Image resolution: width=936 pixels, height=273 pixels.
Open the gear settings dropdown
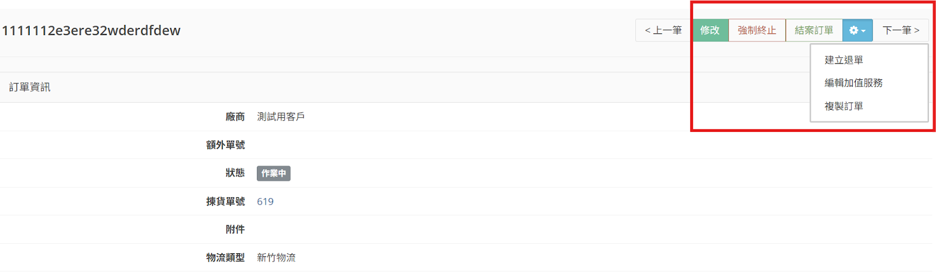tap(857, 30)
